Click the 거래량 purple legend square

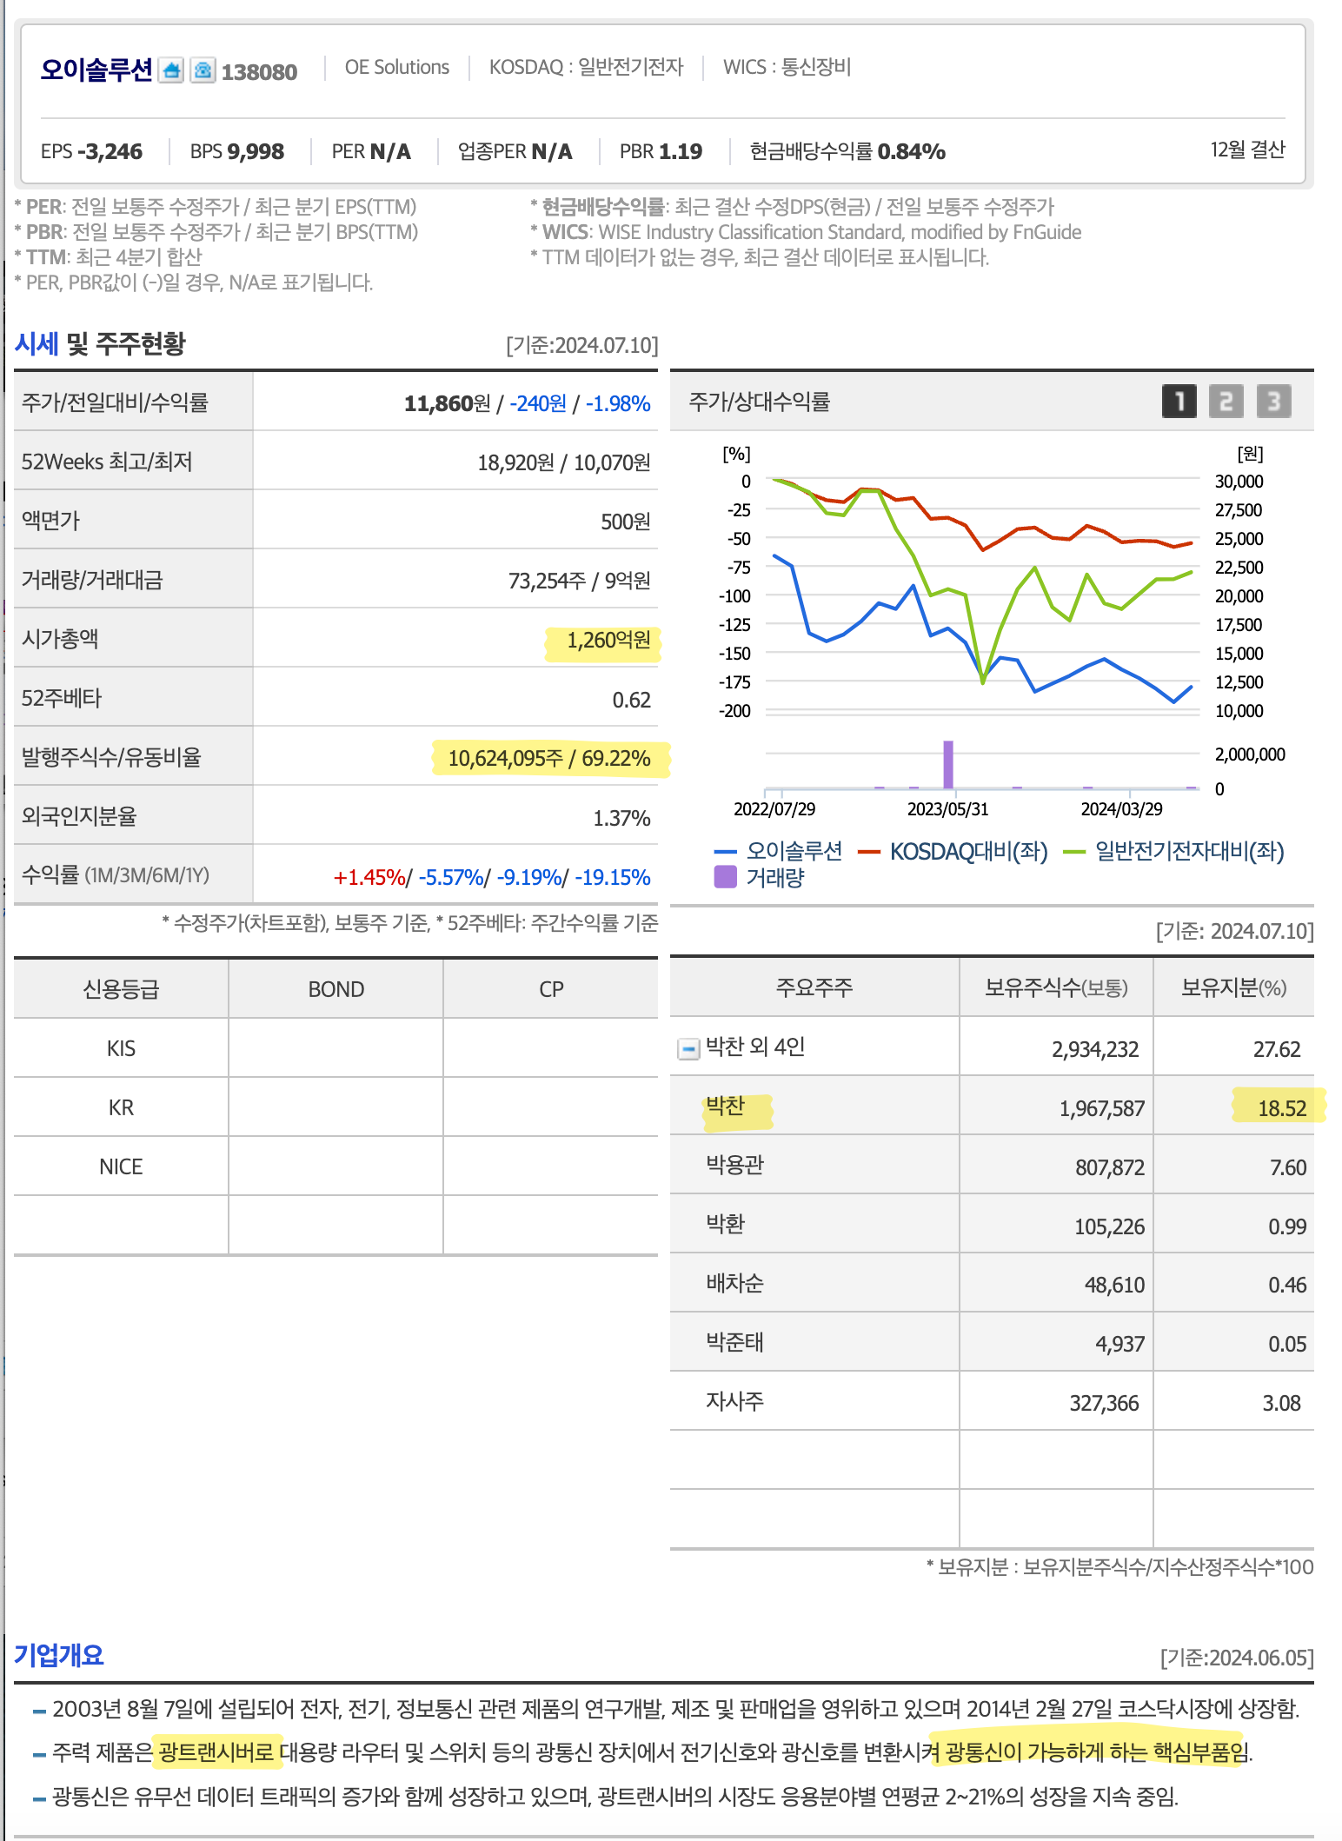pyautogui.click(x=725, y=877)
